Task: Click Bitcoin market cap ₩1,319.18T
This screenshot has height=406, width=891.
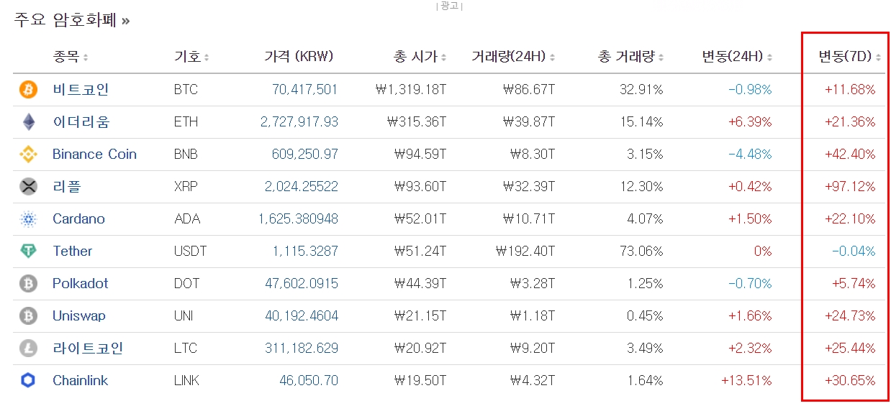Action: tap(411, 90)
